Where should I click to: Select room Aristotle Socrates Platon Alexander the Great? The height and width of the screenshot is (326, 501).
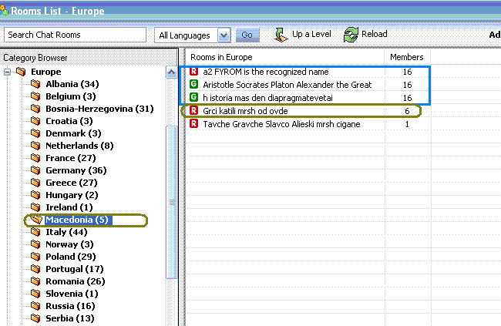point(287,85)
